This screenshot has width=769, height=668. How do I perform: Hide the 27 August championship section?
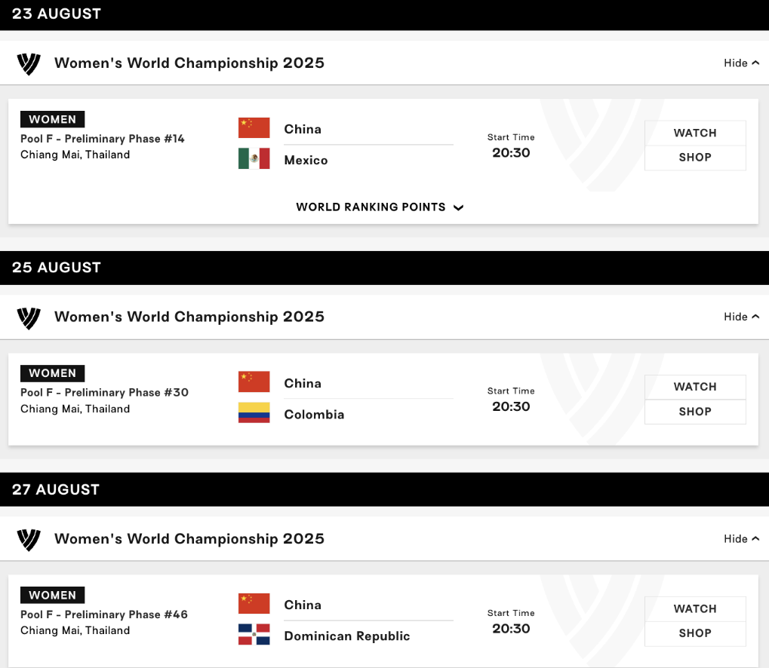(x=741, y=539)
